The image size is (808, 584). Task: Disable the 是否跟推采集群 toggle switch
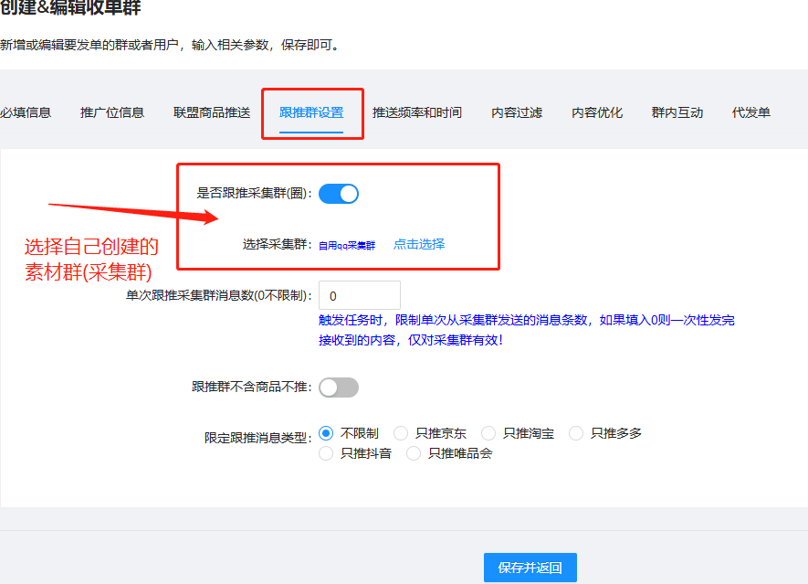click(339, 193)
